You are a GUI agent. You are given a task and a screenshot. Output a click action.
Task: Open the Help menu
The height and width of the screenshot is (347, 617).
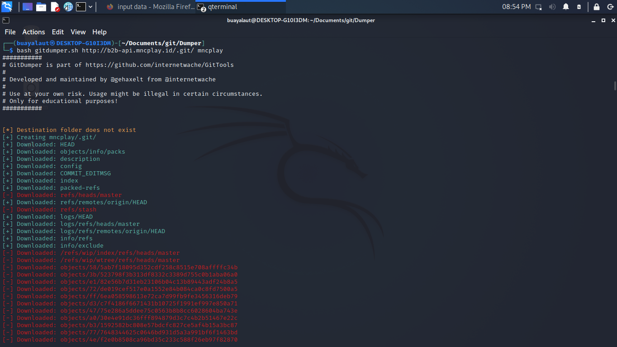(99, 32)
